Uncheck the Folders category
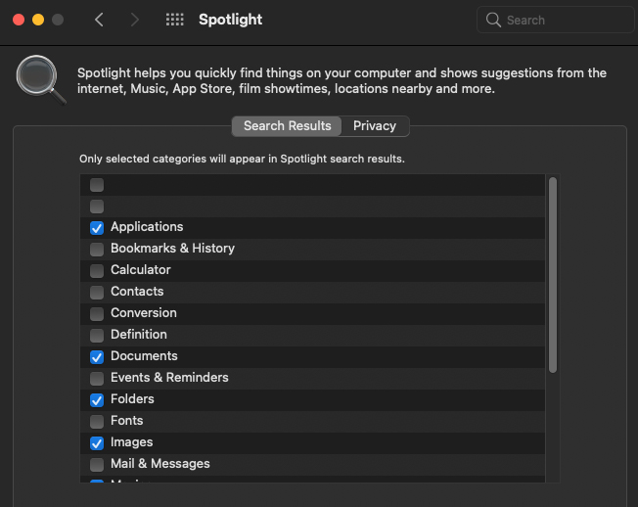This screenshot has height=507, width=638. [97, 399]
